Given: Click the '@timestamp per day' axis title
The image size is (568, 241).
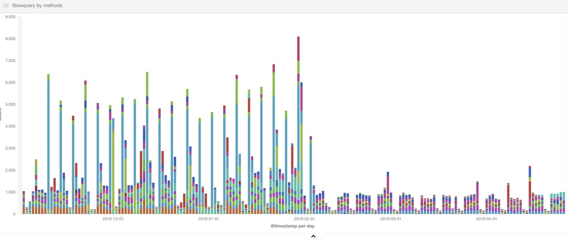Looking at the screenshot, I should coord(293,226).
